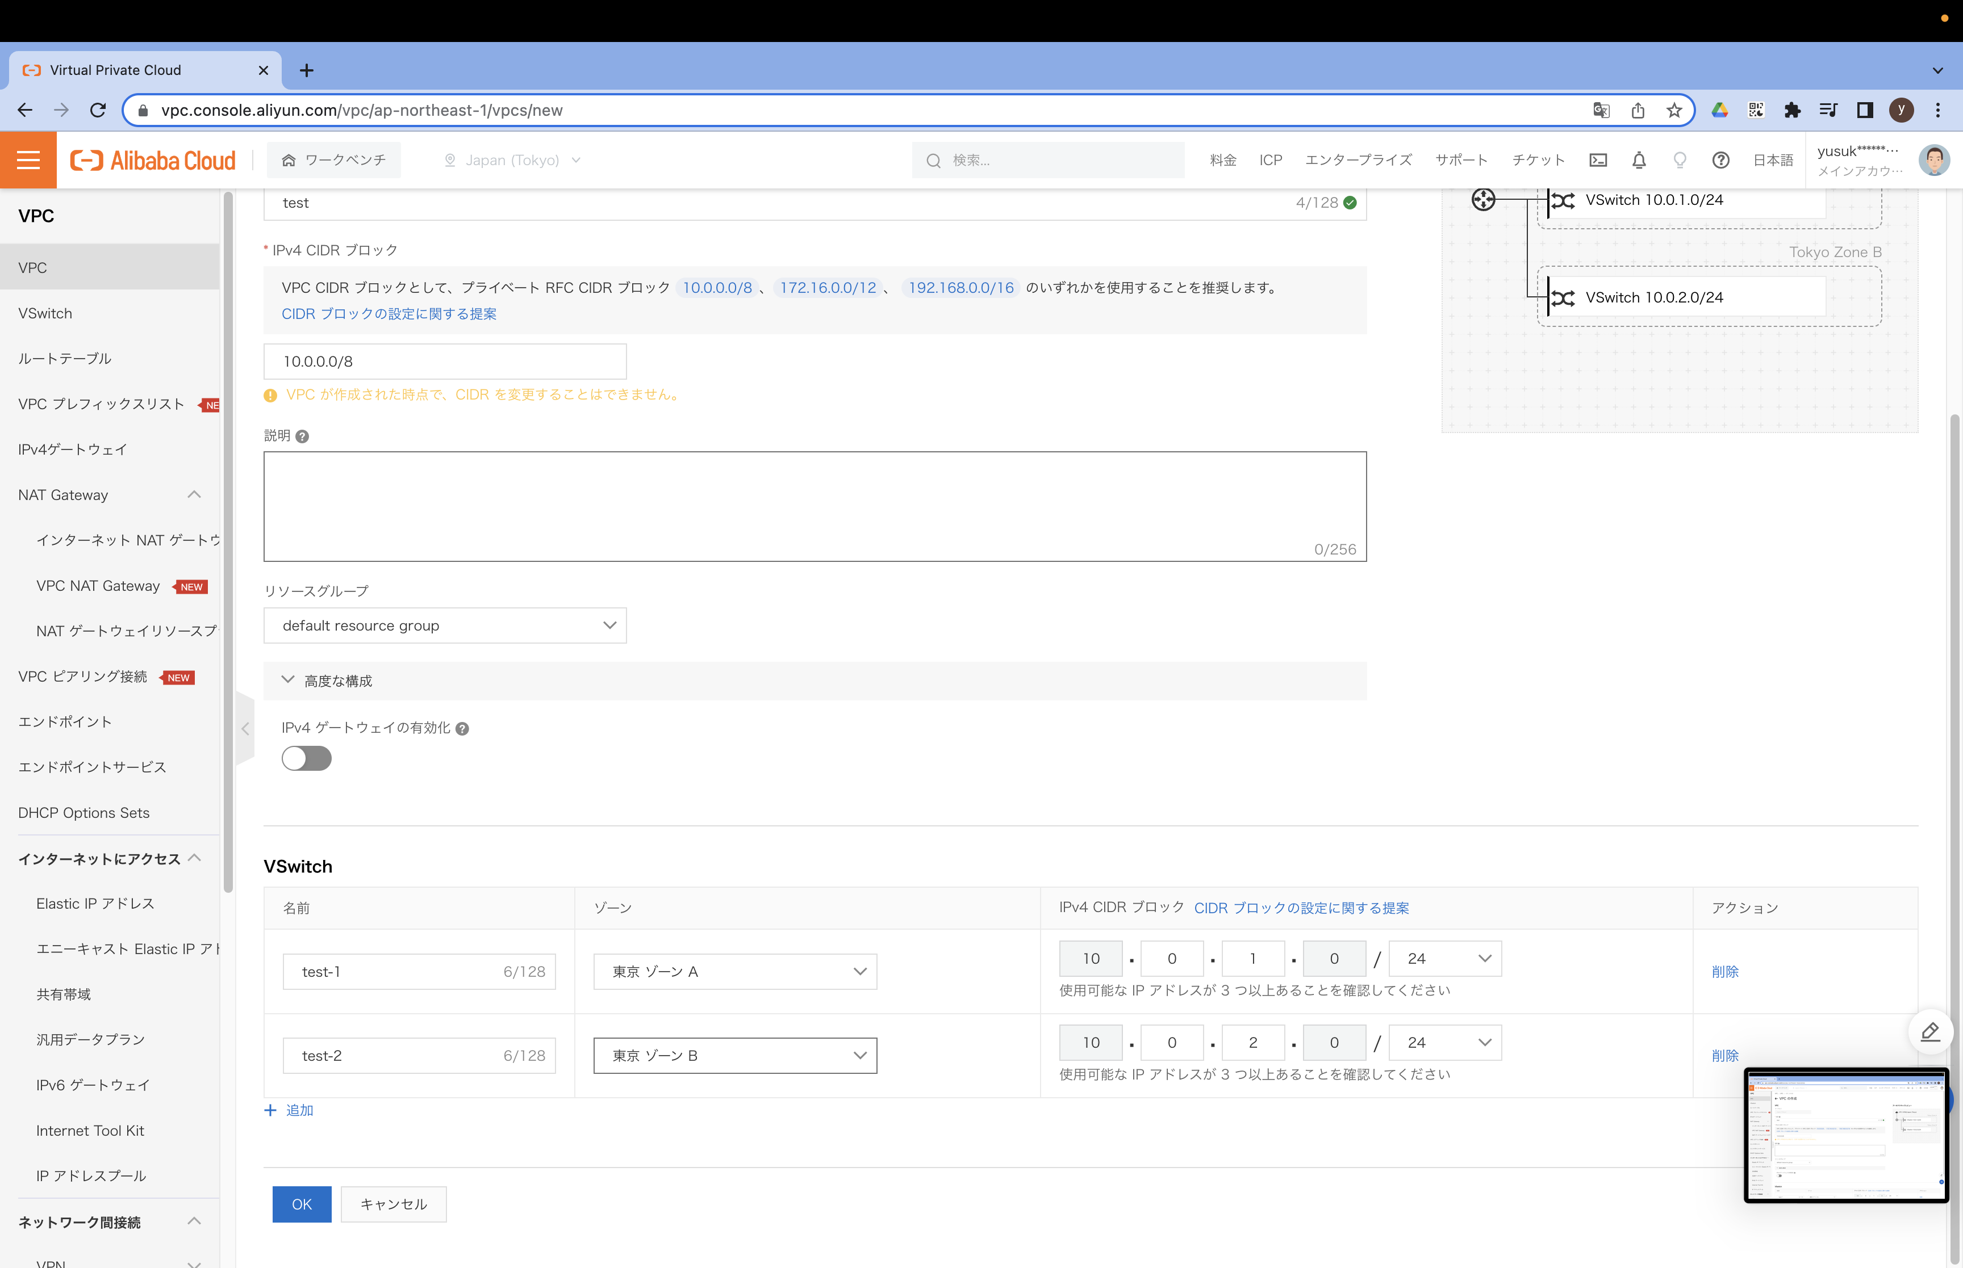Click the notifications bell icon

pyautogui.click(x=1639, y=159)
